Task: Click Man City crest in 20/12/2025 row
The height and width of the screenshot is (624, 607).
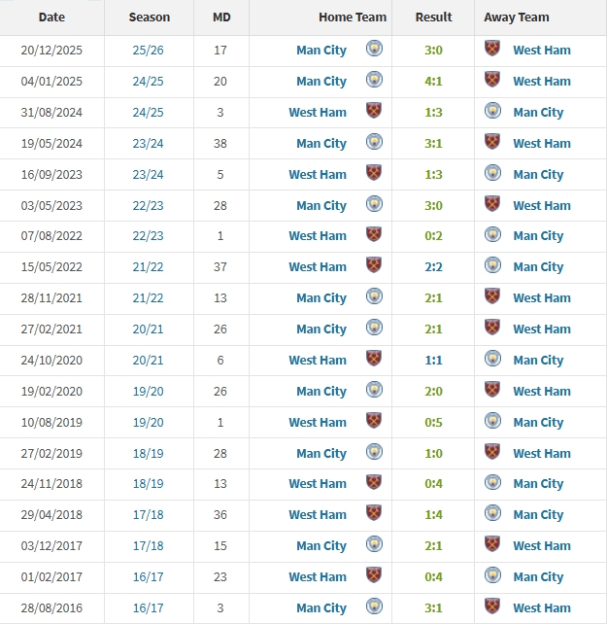Action: [x=374, y=50]
